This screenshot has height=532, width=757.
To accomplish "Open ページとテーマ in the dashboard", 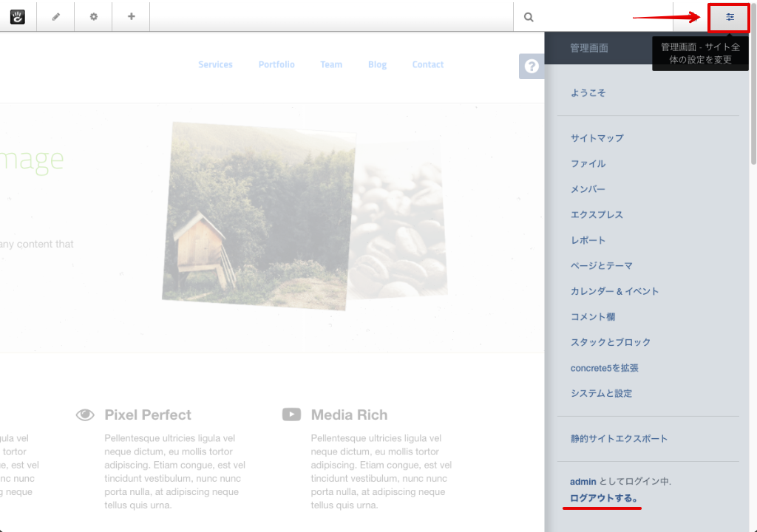I will tap(601, 266).
